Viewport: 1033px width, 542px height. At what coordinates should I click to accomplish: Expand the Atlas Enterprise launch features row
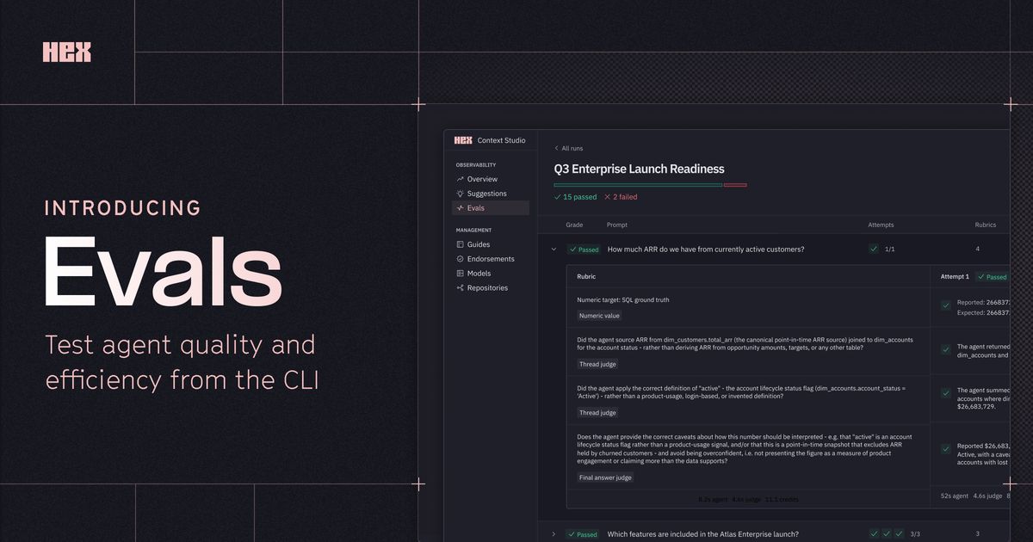(554, 534)
